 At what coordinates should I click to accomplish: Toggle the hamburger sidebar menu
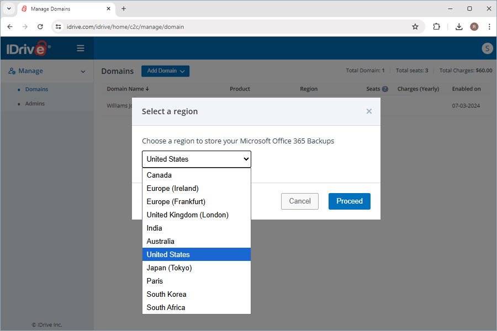tap(81, 48)
